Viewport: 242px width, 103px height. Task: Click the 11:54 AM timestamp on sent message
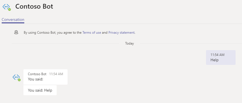point(217,55)
